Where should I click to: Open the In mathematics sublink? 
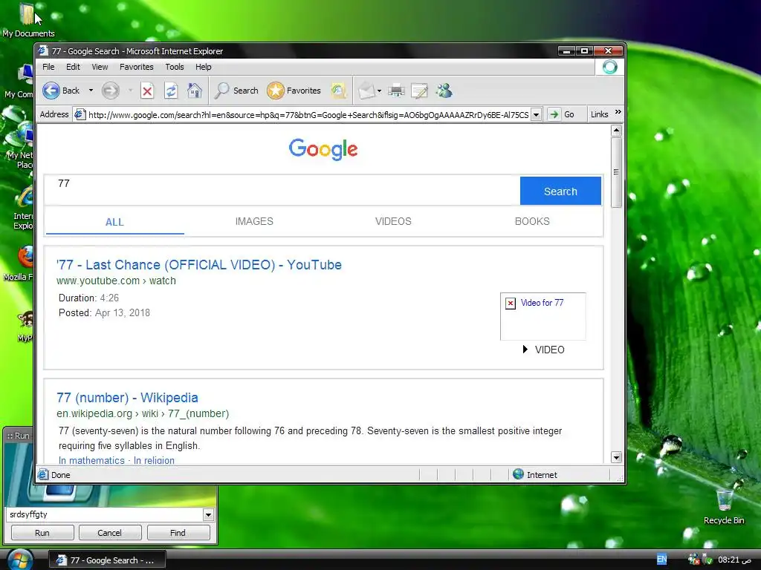91,460
